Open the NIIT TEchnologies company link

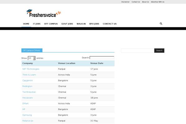[x=31, y=69]
